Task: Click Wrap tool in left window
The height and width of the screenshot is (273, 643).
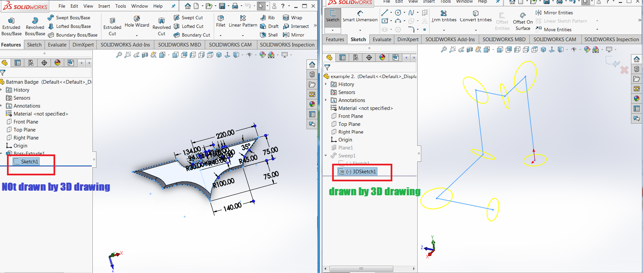Action: point(293,18)
